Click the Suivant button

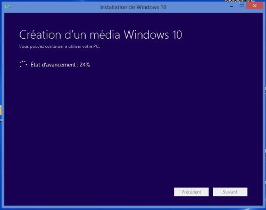[230, 192]
